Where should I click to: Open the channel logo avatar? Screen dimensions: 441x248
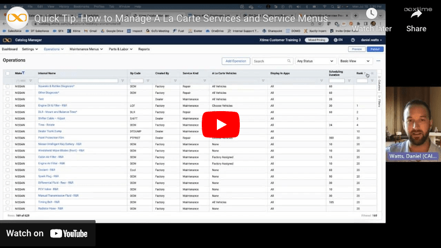18,18
